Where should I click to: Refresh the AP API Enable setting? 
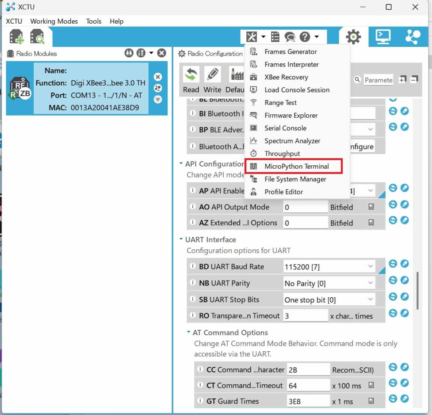(393, 188)
